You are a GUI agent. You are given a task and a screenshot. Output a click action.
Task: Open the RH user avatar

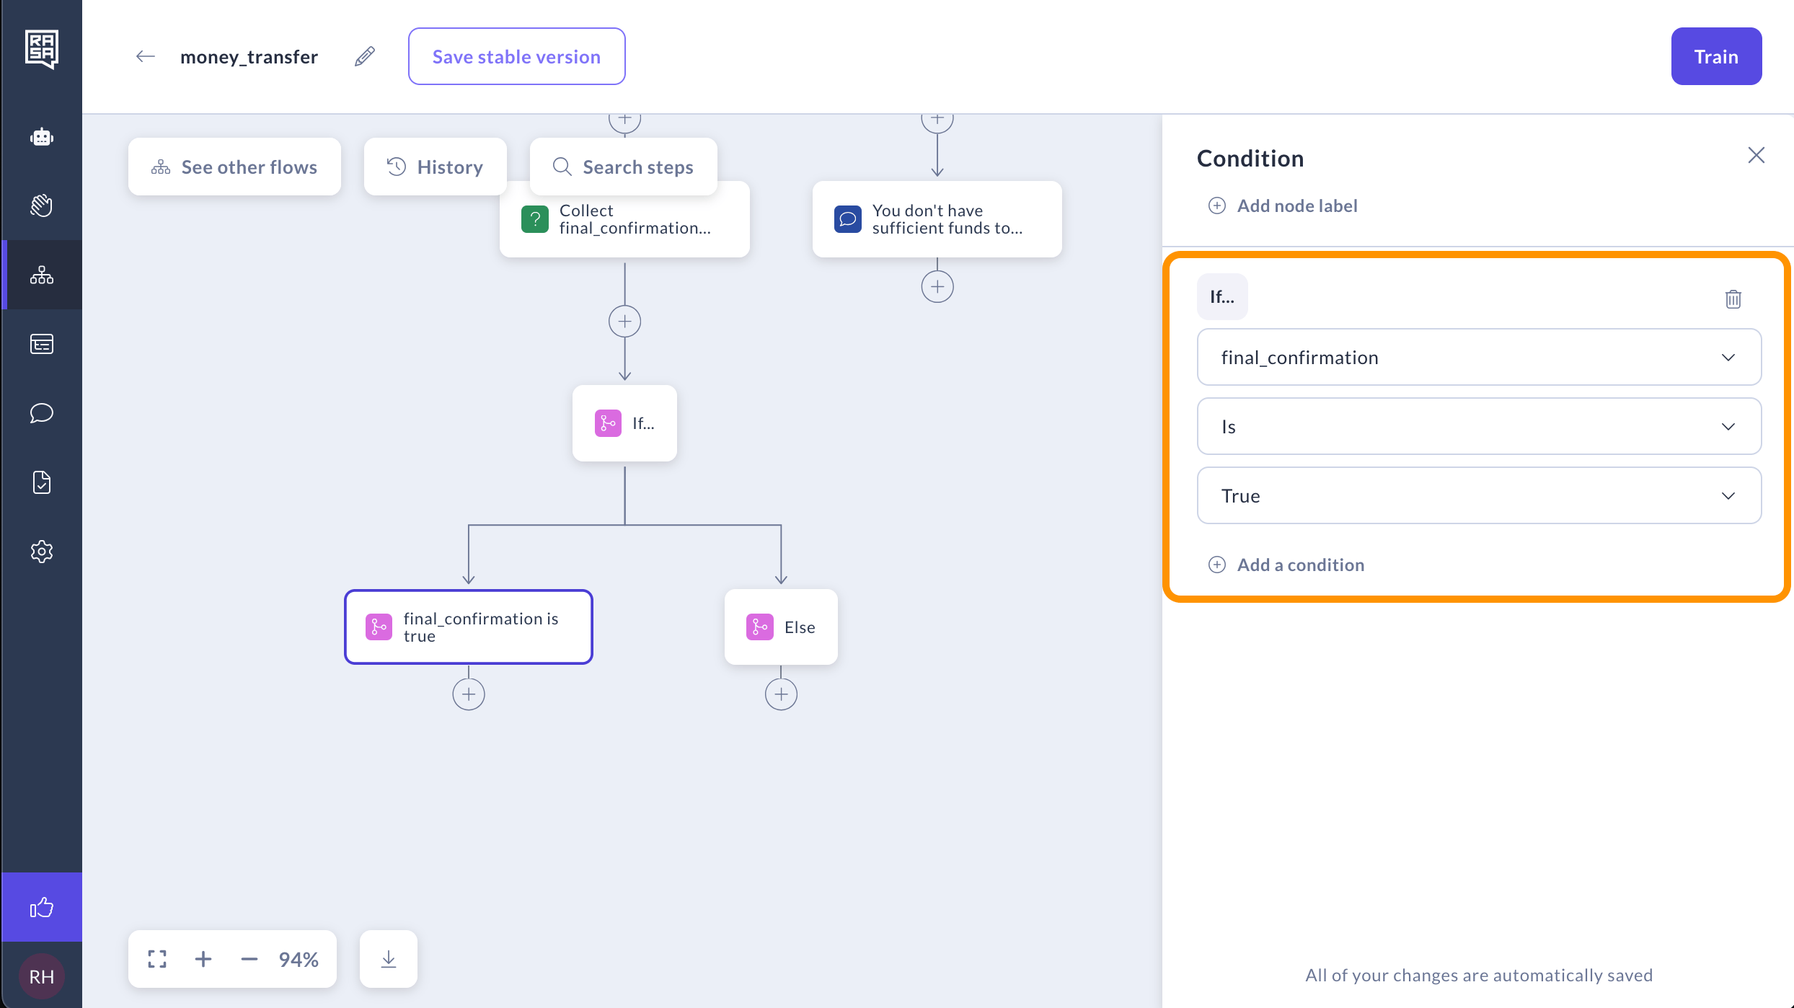point(42,976)
